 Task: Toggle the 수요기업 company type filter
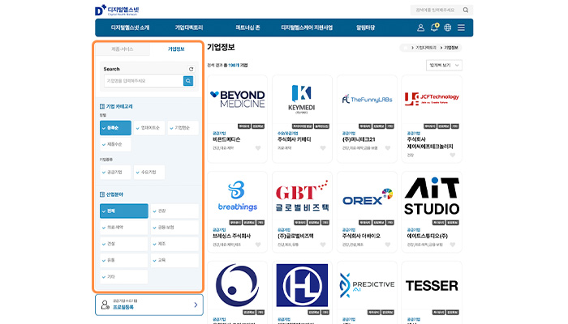[149, 172]
